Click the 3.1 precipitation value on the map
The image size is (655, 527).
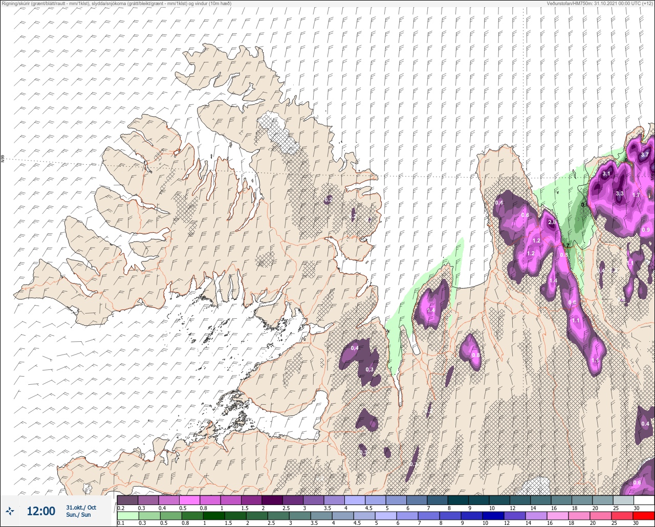point(606,174)
